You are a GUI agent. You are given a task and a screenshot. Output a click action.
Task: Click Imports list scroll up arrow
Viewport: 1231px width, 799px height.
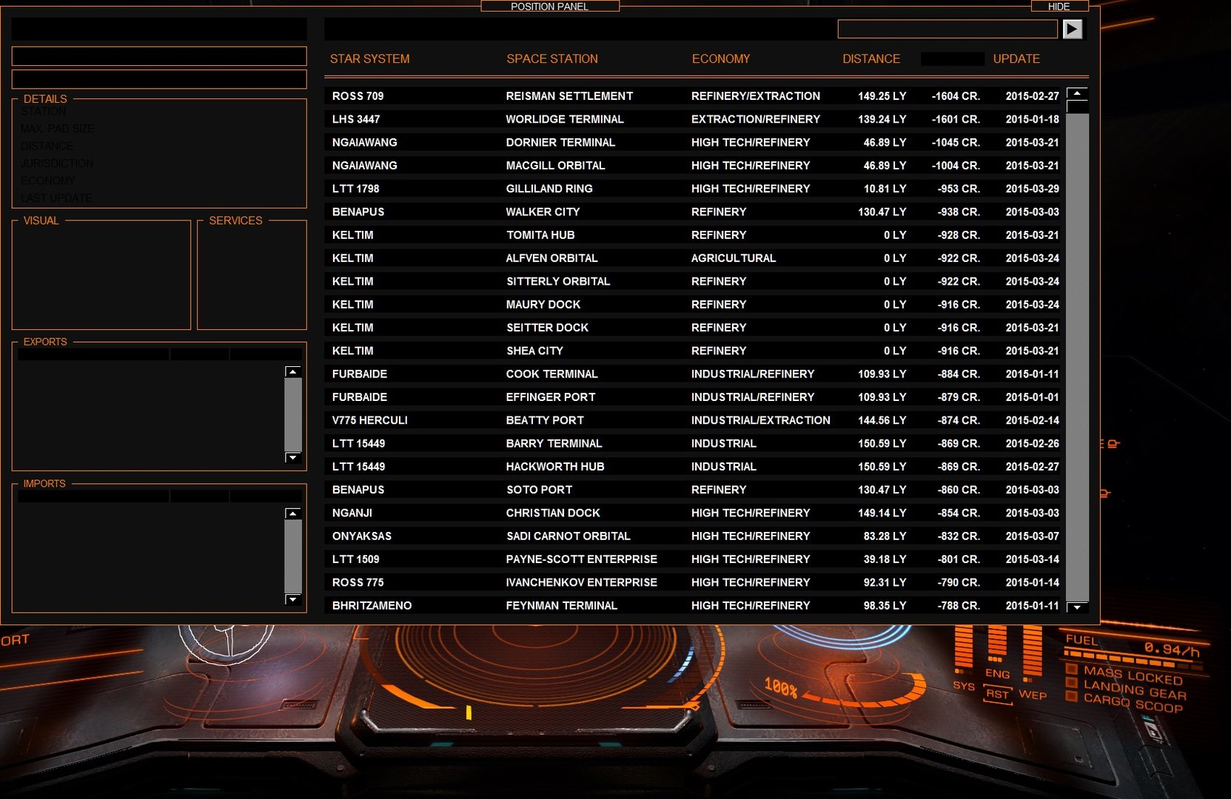pyautogui.click(x=293, y=513)
